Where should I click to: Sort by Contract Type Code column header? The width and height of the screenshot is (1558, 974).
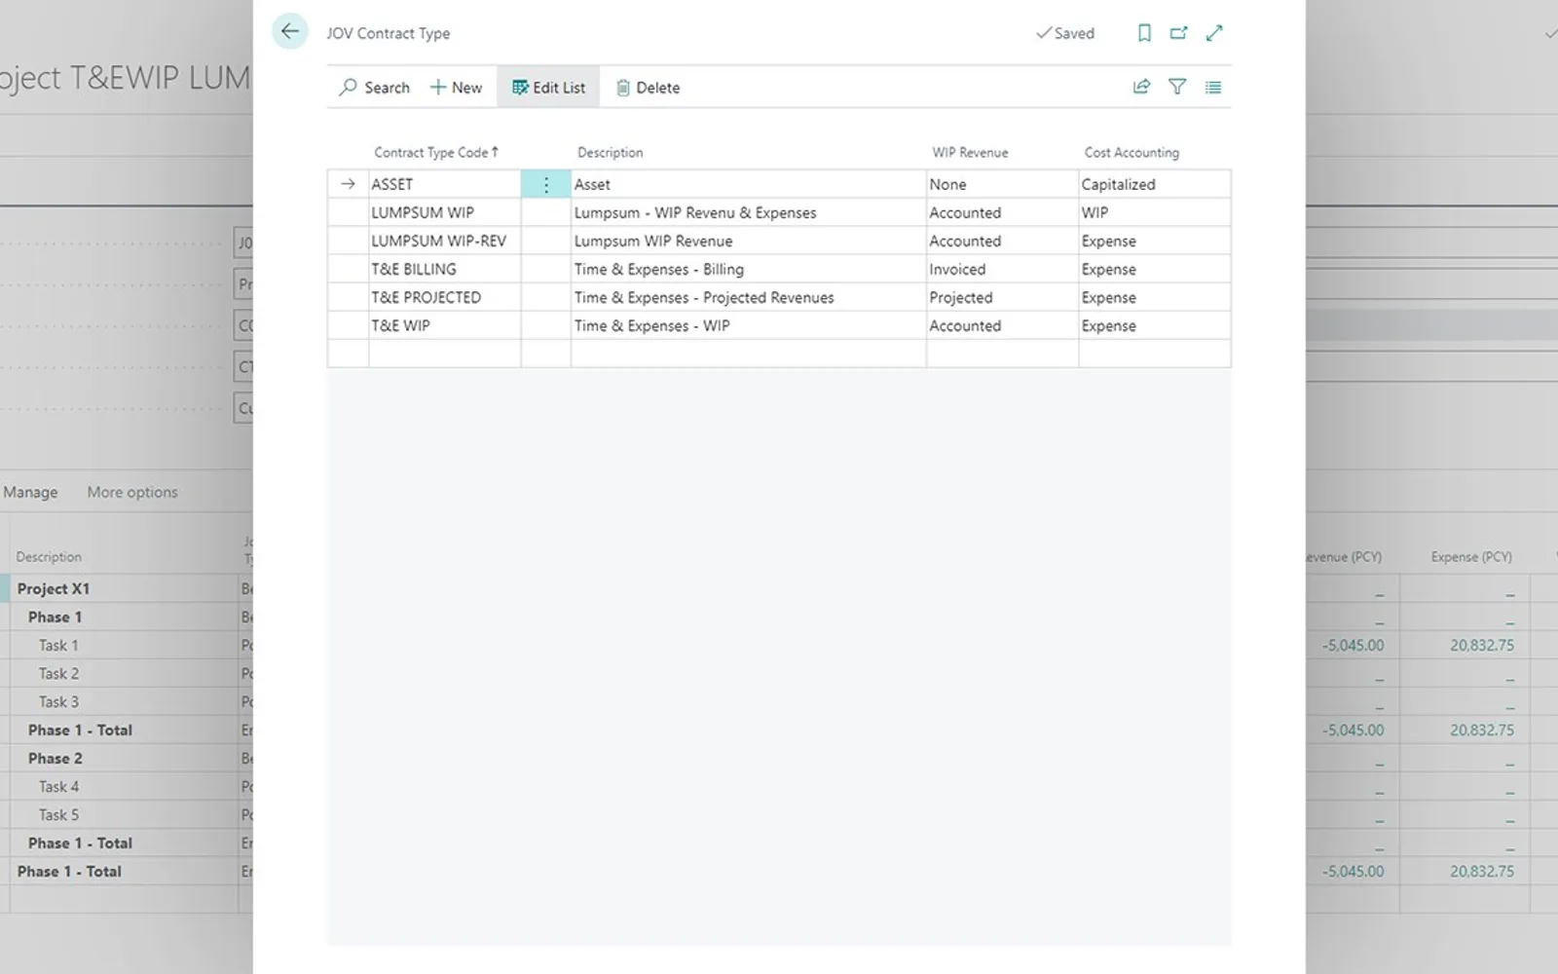point(435,152)
